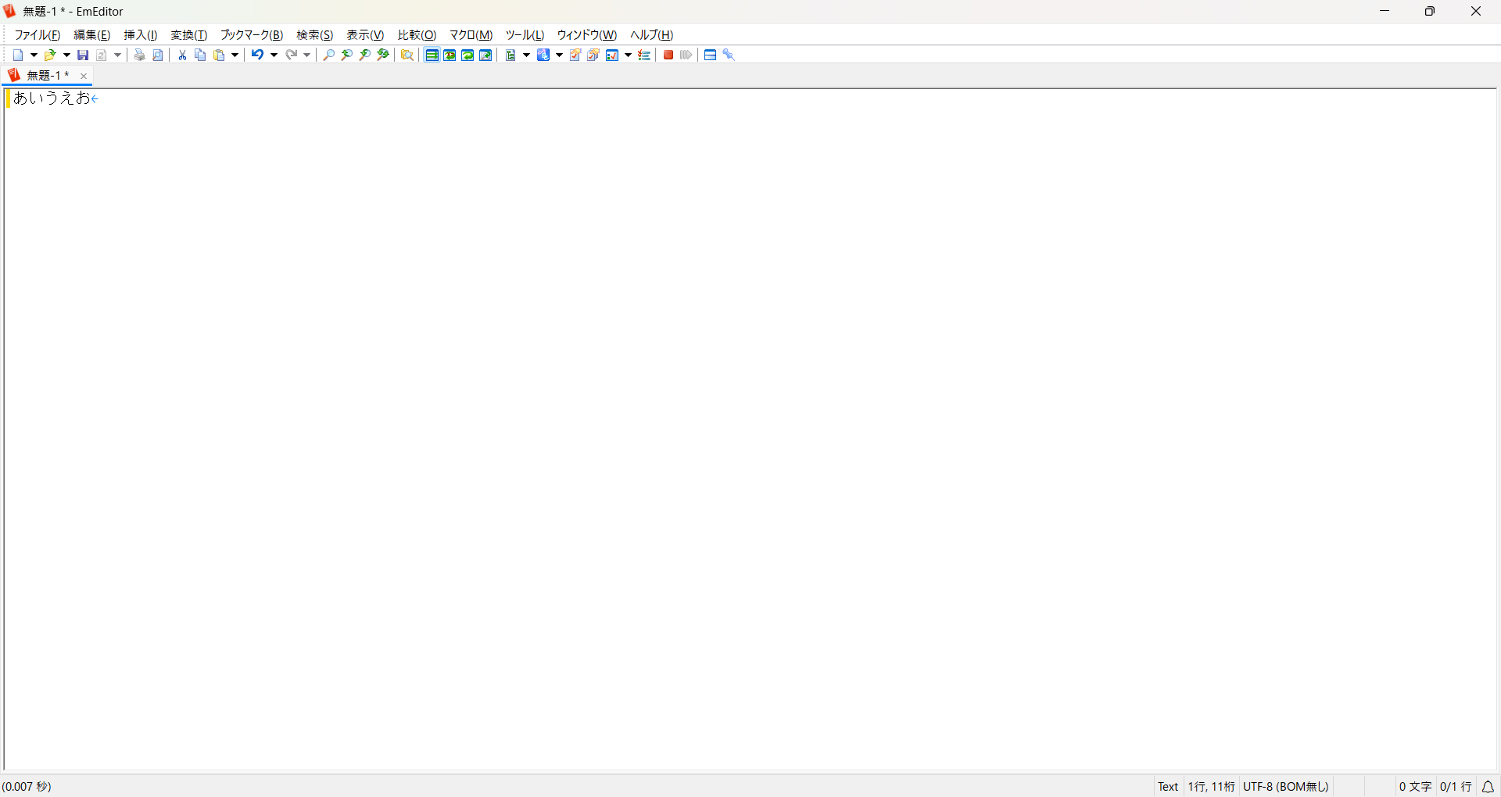1501x797 pixels.
Task: Expand the Undo history dropdown arrow
Action: [274, 55]
